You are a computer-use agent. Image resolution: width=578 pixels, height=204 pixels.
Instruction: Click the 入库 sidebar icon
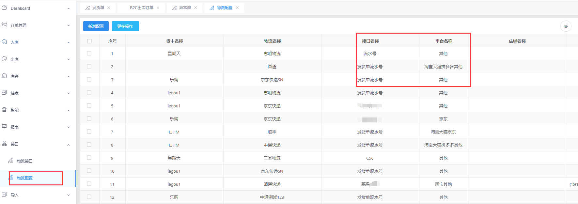[4, 41]
